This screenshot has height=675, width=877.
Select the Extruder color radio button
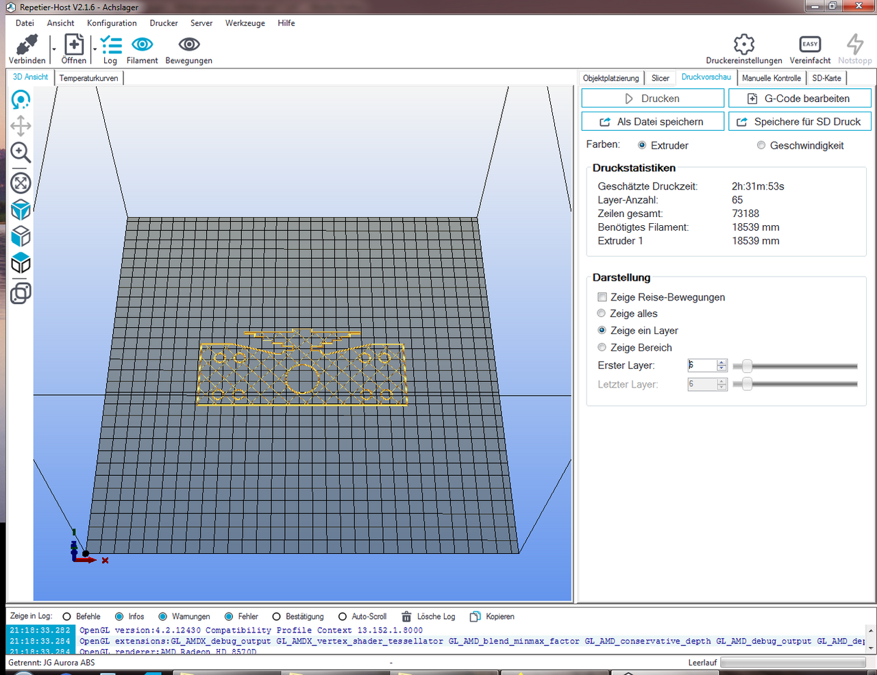tap(642, 145)
